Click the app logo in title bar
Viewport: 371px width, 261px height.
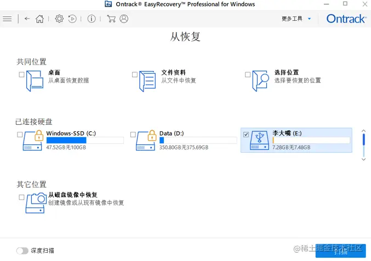pos(109,4)
